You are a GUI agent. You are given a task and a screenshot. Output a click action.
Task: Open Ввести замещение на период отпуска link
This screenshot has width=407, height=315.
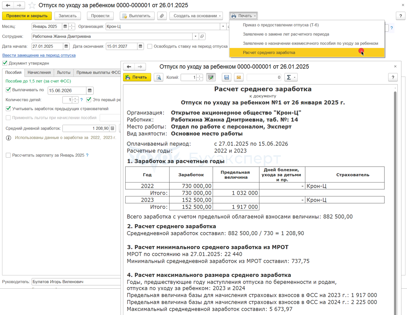[39, 55]
